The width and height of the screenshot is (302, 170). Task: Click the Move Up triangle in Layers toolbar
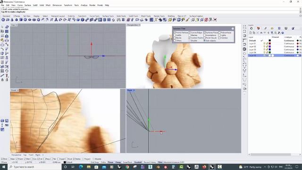point(261,33)
